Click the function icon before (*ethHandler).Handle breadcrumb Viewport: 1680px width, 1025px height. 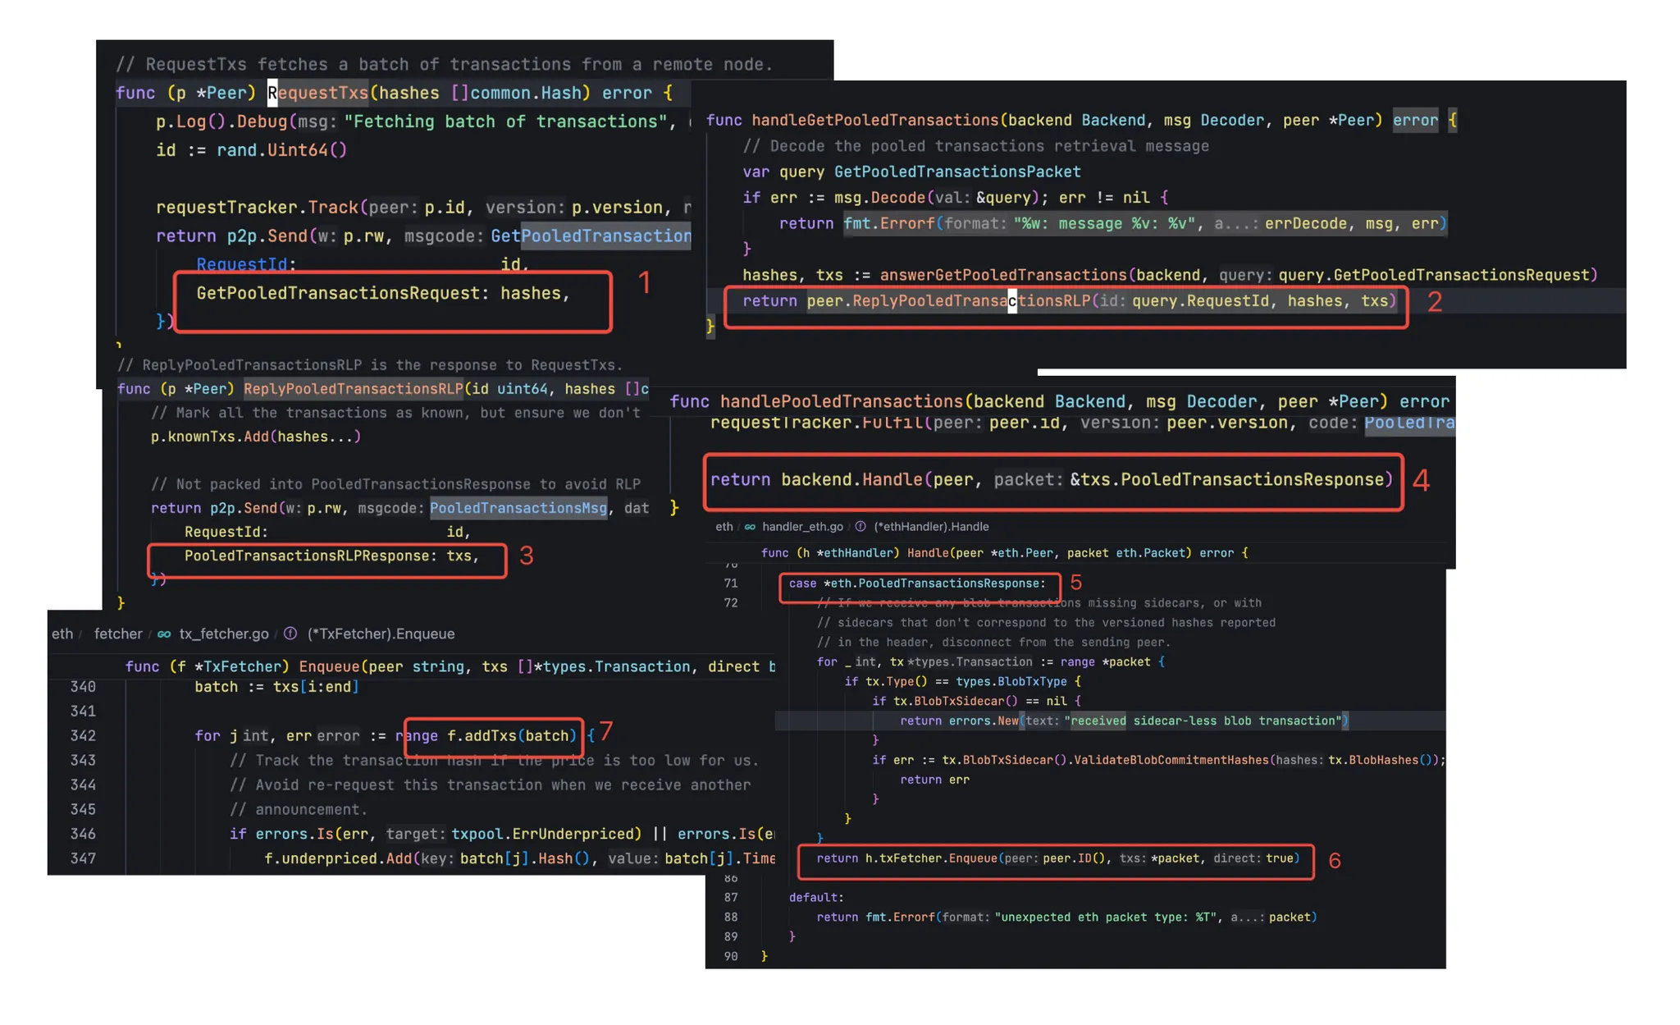861,527
